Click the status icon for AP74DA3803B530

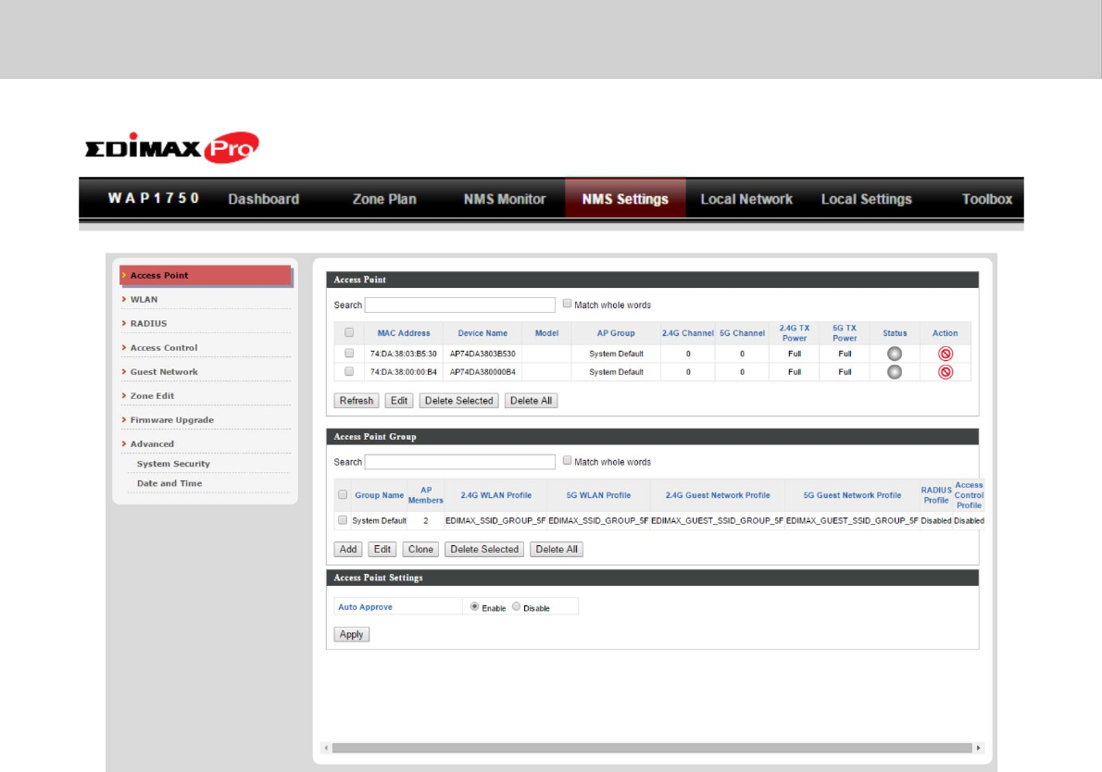894,354
